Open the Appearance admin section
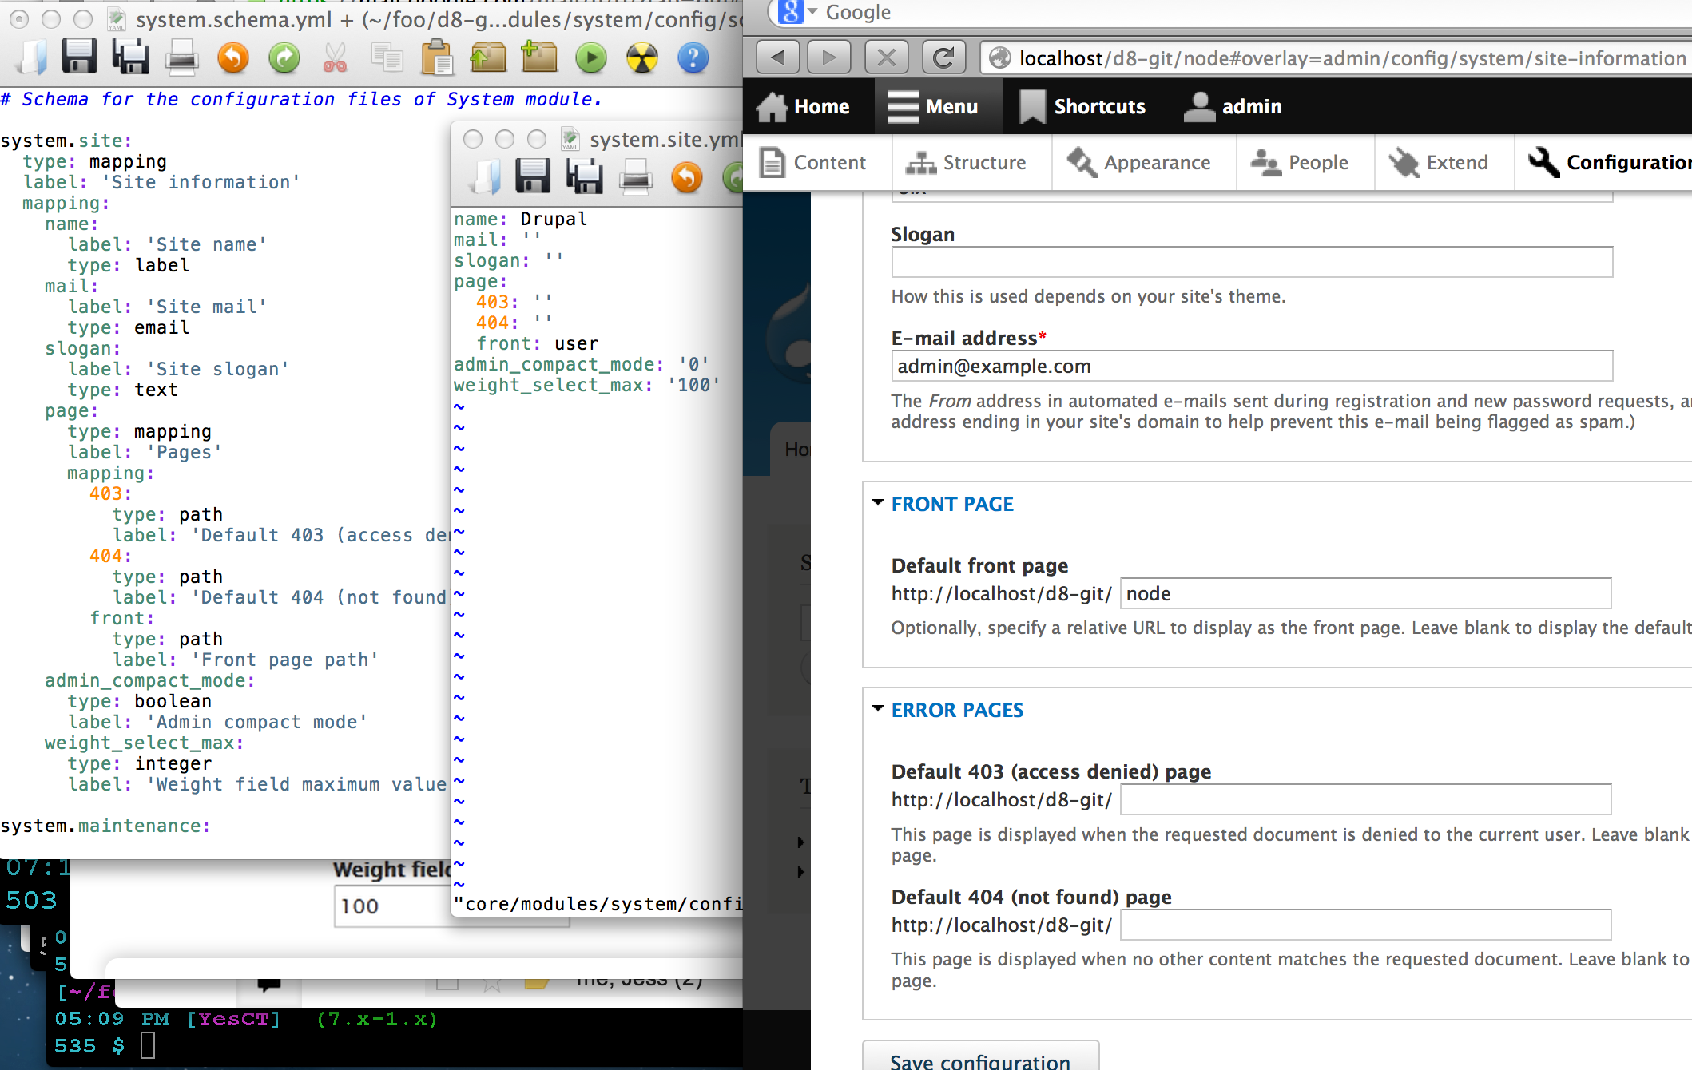The height and width of the screenshot is (1070, 1692). click(x=1139, y=162)
